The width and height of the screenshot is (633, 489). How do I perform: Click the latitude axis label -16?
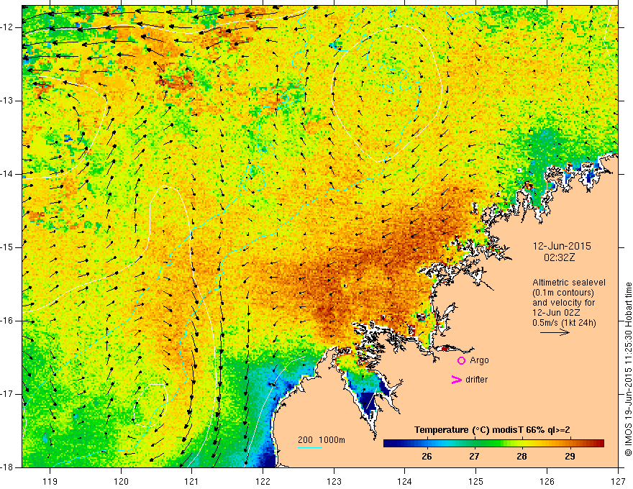(8, 321)
